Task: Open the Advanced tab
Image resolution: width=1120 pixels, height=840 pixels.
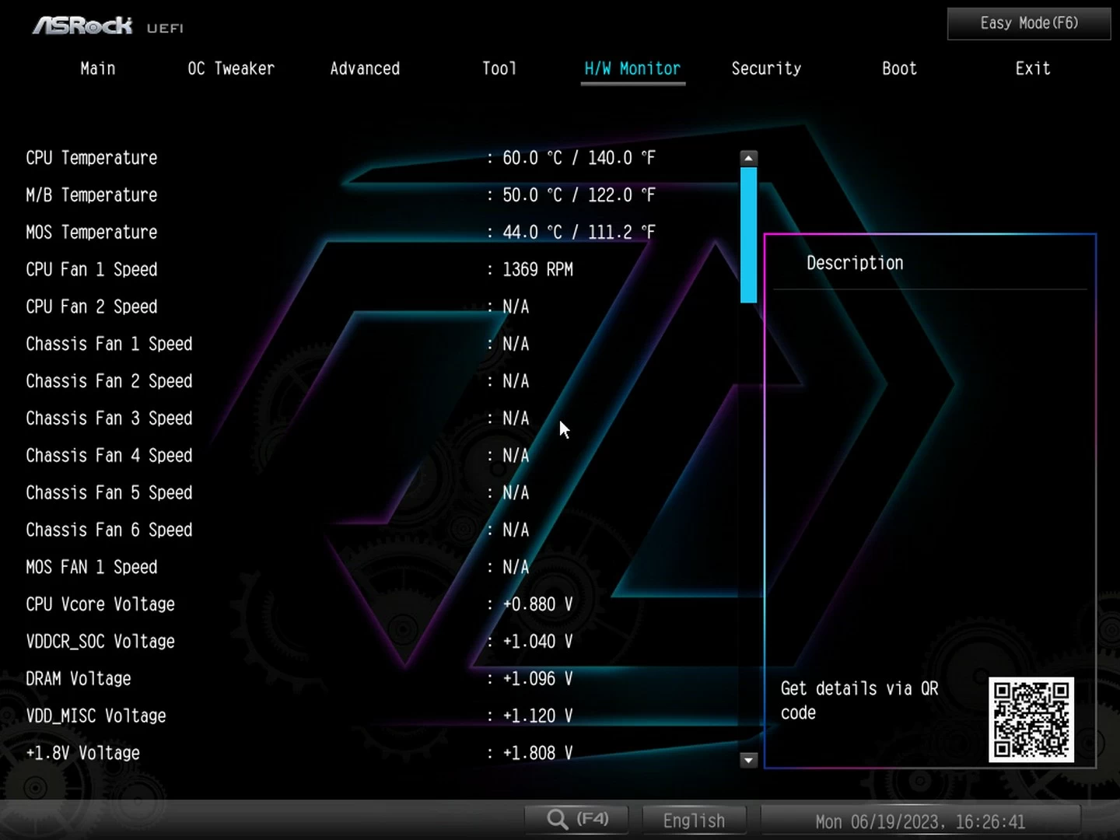Action: pos(365,68)
